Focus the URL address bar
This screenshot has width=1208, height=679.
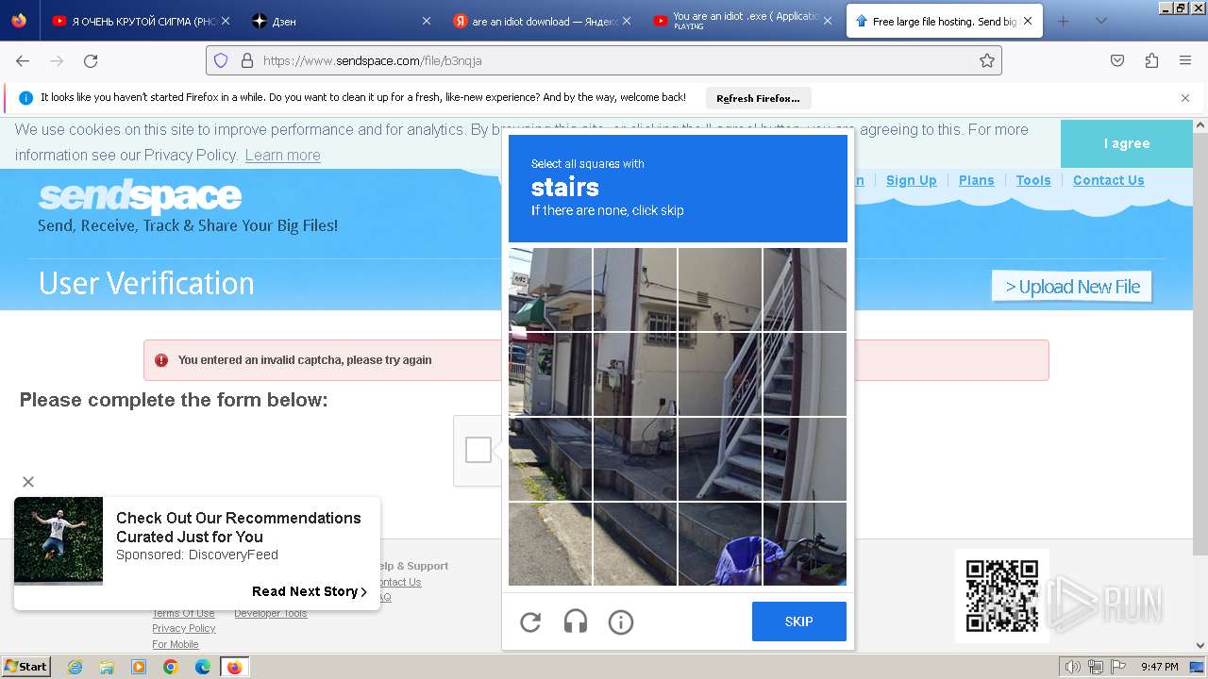(604, 60)
